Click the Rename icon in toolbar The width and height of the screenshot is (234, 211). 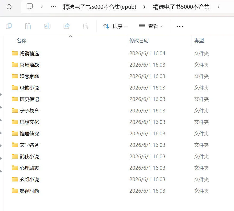[x=47, y=26]
